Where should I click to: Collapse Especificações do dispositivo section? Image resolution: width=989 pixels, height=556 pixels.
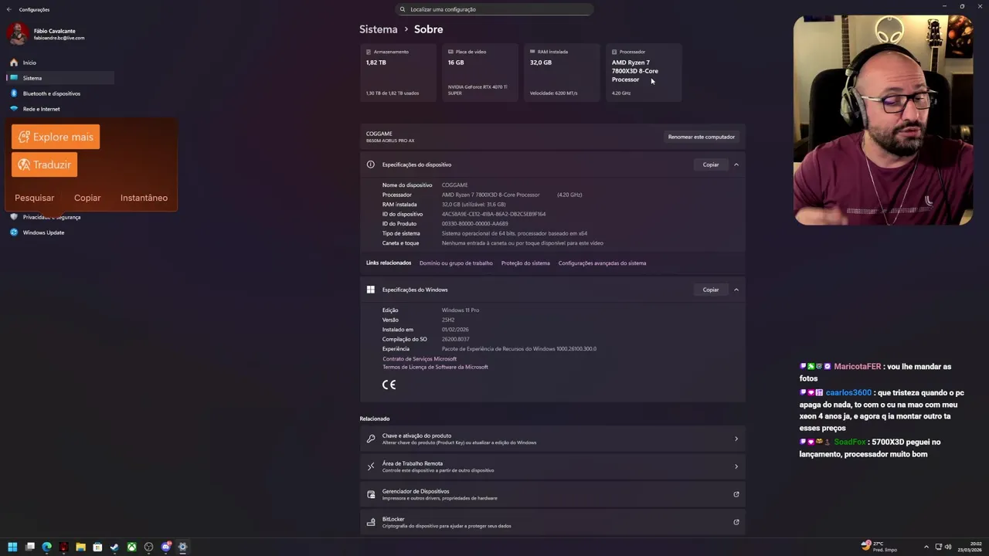(736, 164)
